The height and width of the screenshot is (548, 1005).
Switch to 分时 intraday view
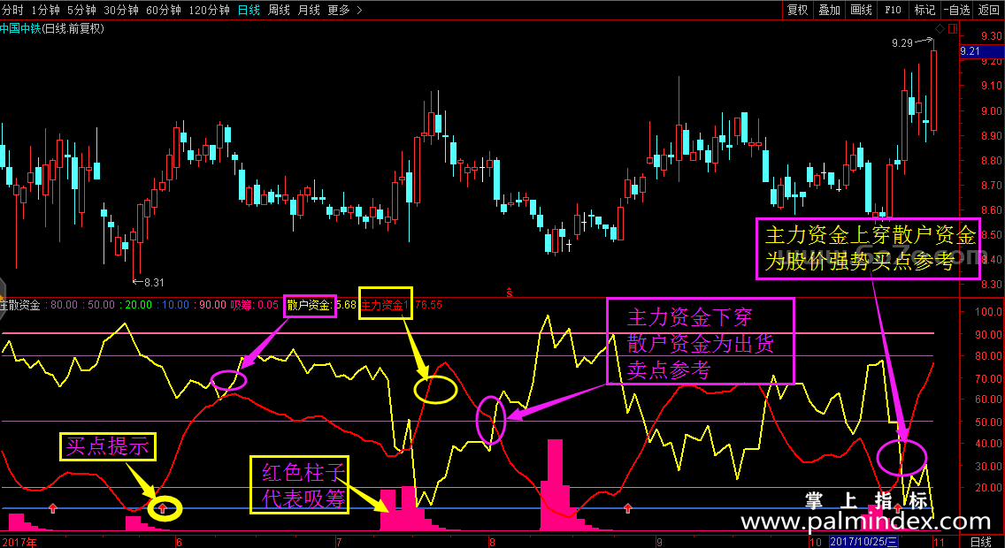[x=12, y=10]
